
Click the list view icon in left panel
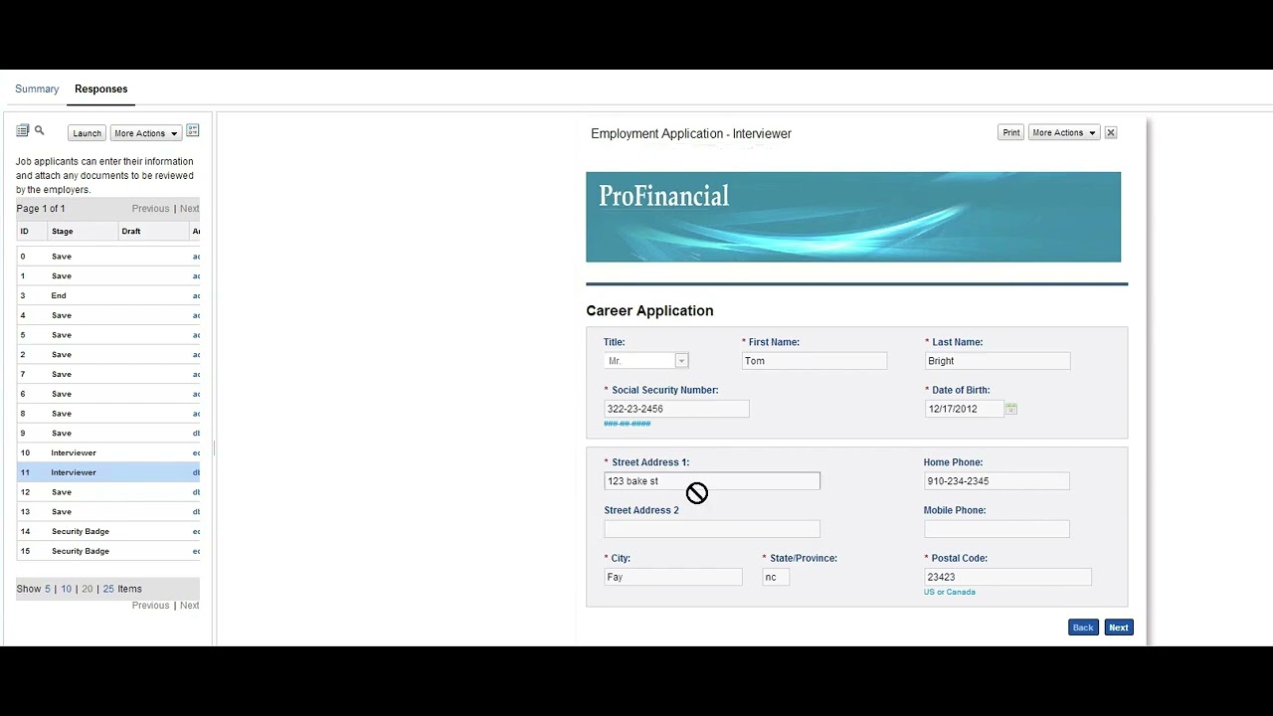(23, 130)
